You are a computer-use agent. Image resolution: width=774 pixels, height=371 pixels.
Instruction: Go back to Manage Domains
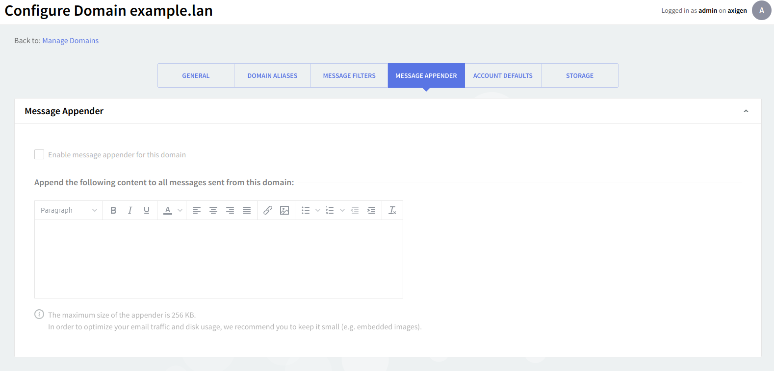[70, 41]
